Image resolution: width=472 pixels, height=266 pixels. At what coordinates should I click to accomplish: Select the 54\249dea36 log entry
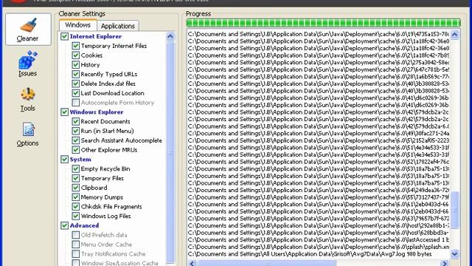point(319,190)
